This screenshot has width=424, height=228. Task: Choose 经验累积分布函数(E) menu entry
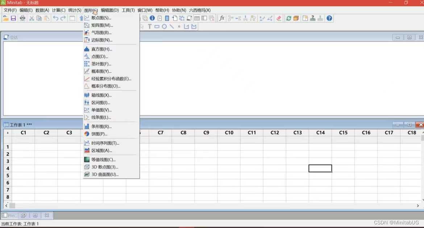111,79
